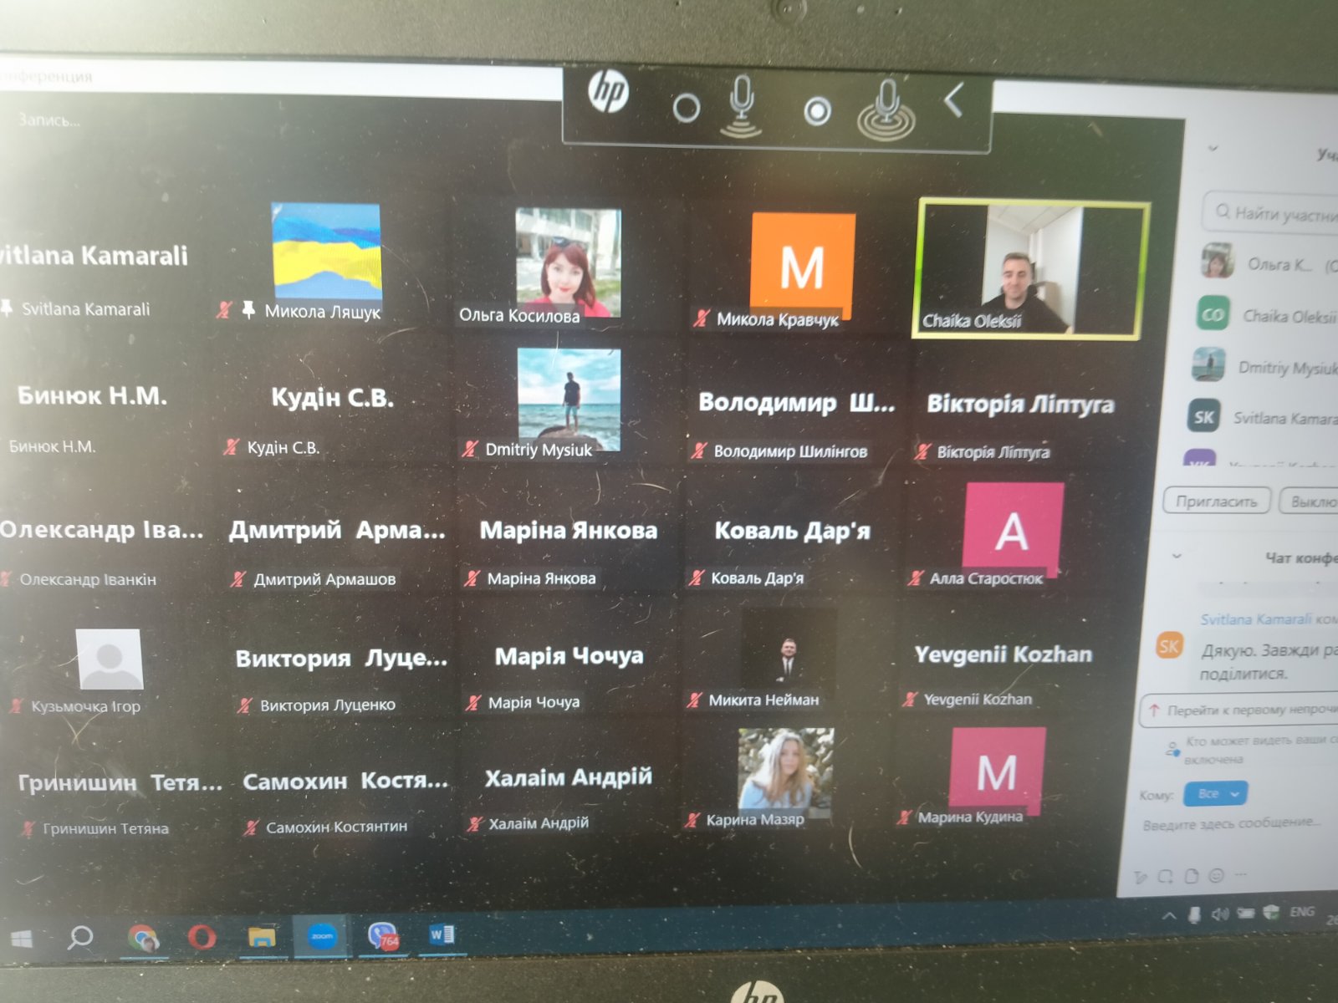Click Микола Кравчук orange M tile

point(802,266)
